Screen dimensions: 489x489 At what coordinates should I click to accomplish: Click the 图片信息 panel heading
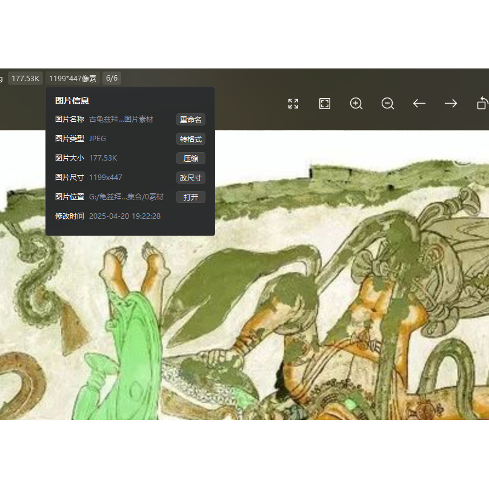pos(72,101)
